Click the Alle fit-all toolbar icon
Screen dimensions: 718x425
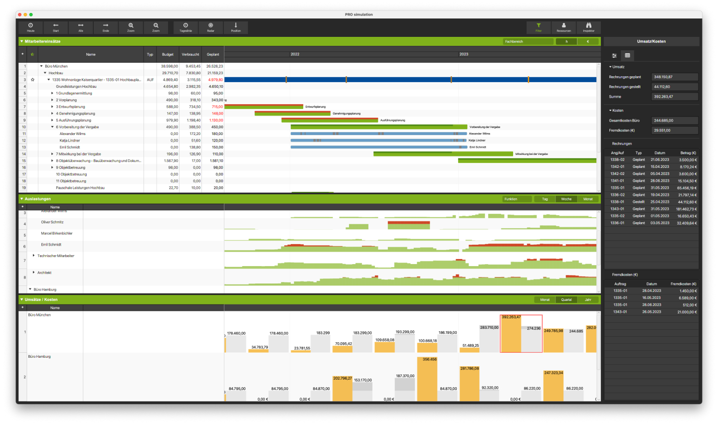click(x=81, y=27)
